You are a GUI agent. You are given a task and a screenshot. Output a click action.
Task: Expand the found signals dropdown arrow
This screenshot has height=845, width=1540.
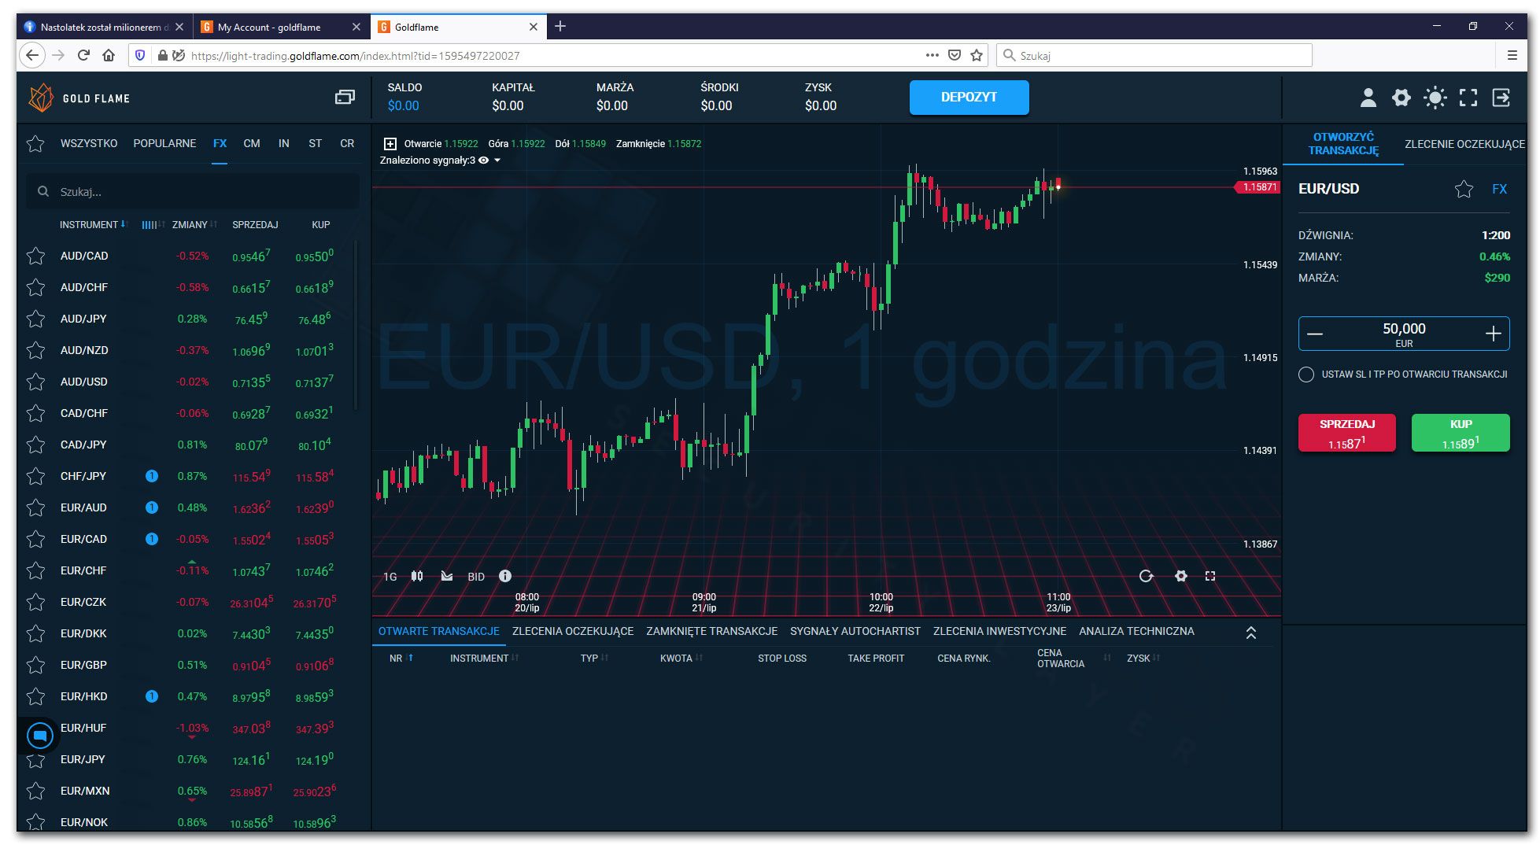point(497,161)
